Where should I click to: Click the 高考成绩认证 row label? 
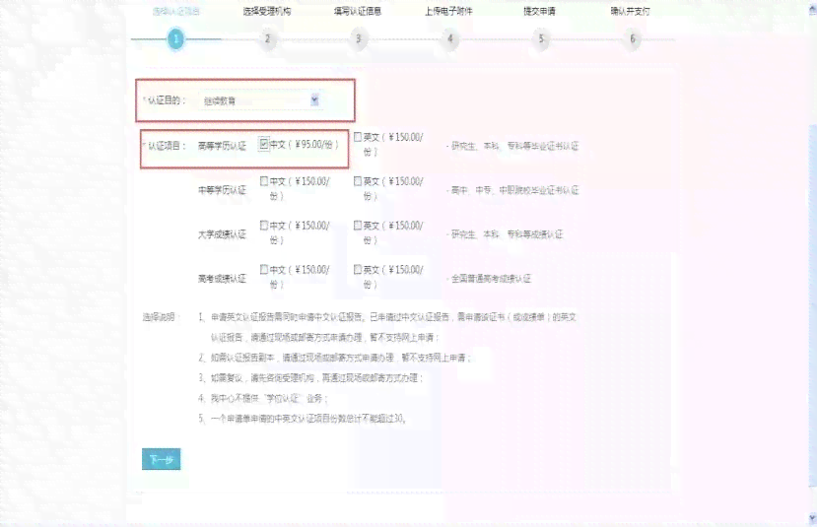point(222,279)
